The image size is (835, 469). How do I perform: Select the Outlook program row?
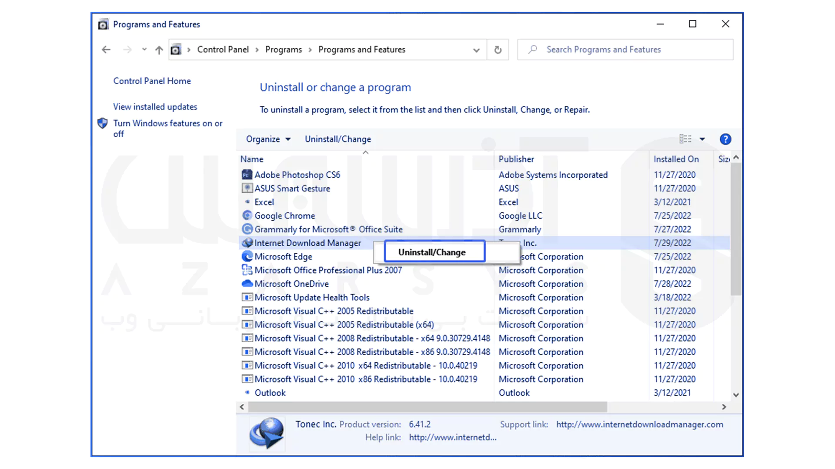pos(484,393)
